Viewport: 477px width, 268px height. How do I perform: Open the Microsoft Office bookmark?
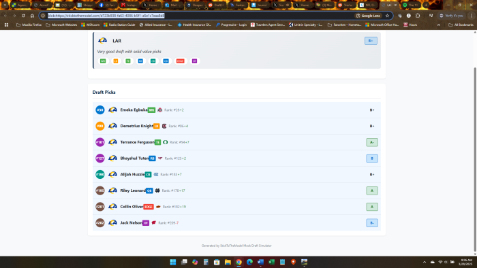click(x=382, y=25)
